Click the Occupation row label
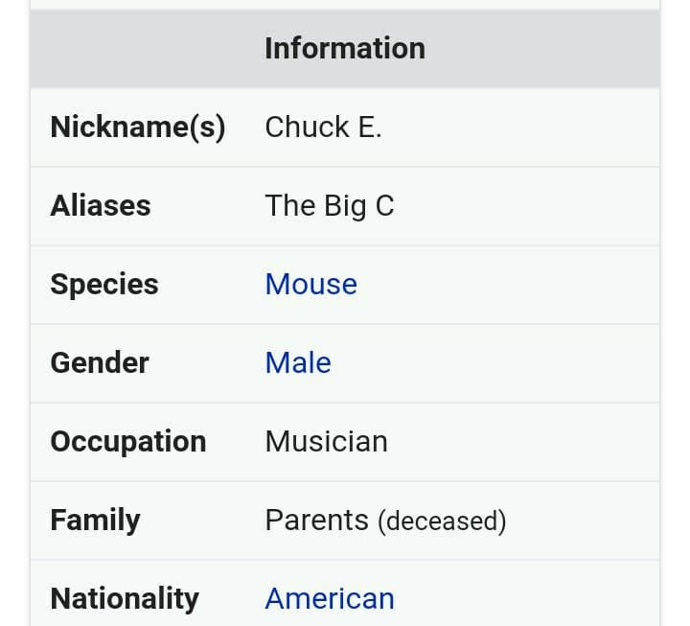Screen dimensions: 690x626 click(x=128, y=442)
